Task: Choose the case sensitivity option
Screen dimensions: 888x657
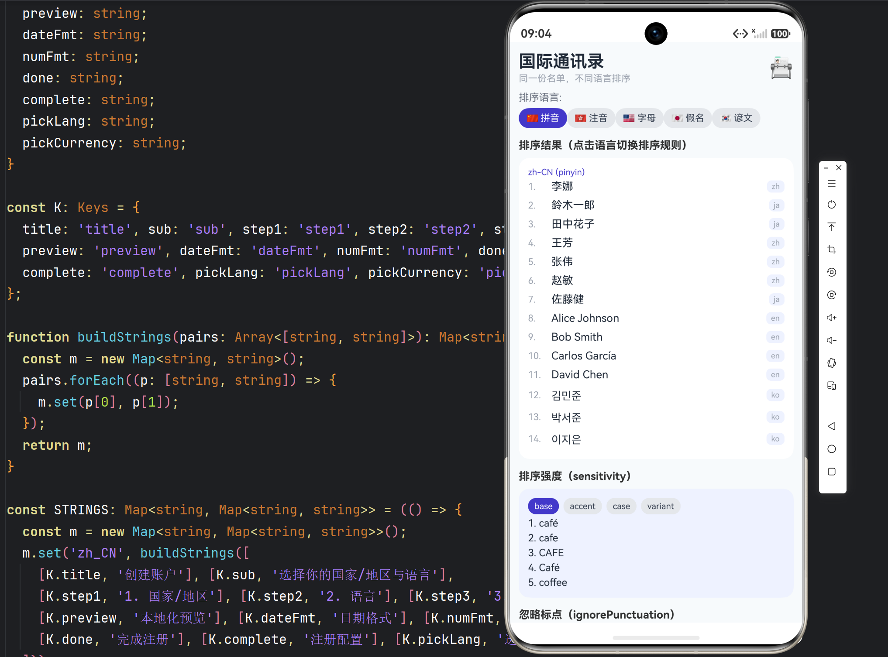Action: click(621, 506)
